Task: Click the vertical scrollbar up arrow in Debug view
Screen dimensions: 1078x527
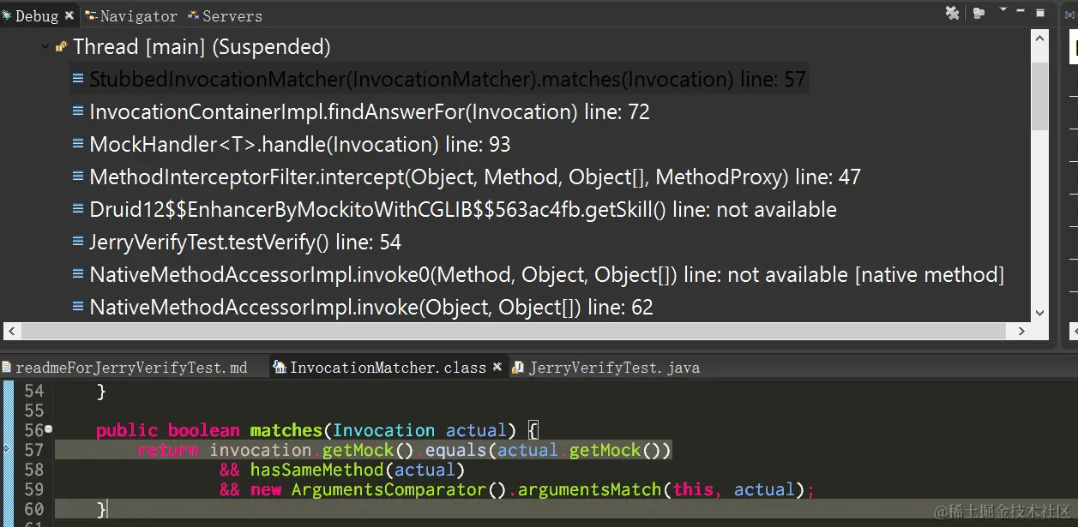Action: (x=1039, y=39)
